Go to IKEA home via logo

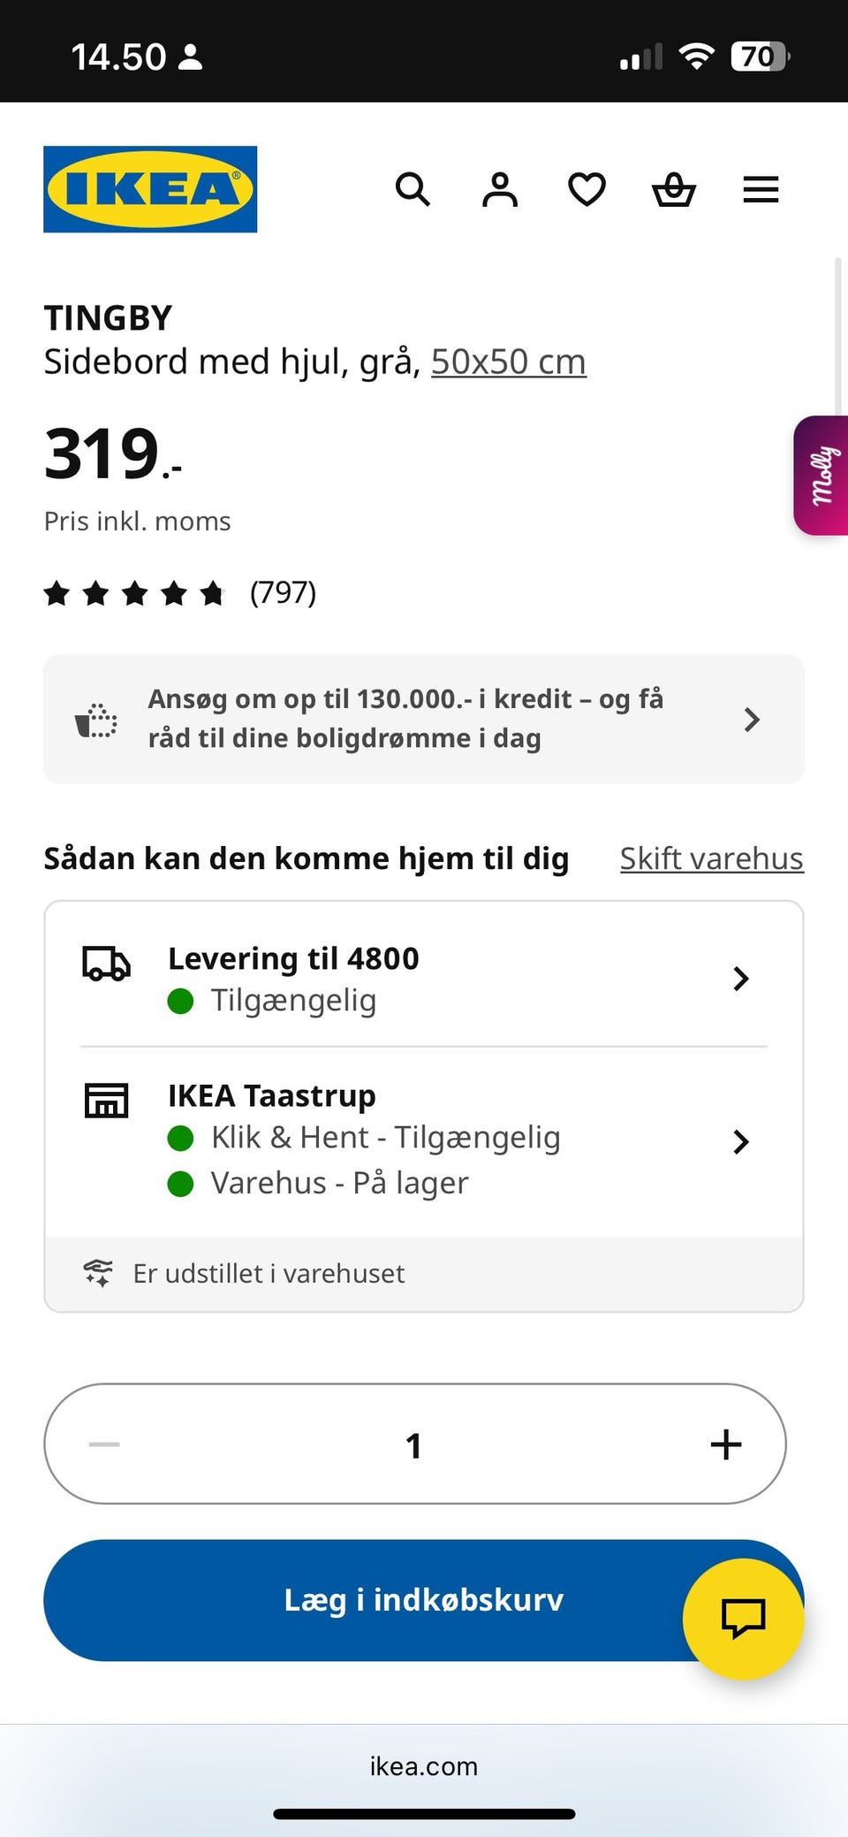coord(150,189)
